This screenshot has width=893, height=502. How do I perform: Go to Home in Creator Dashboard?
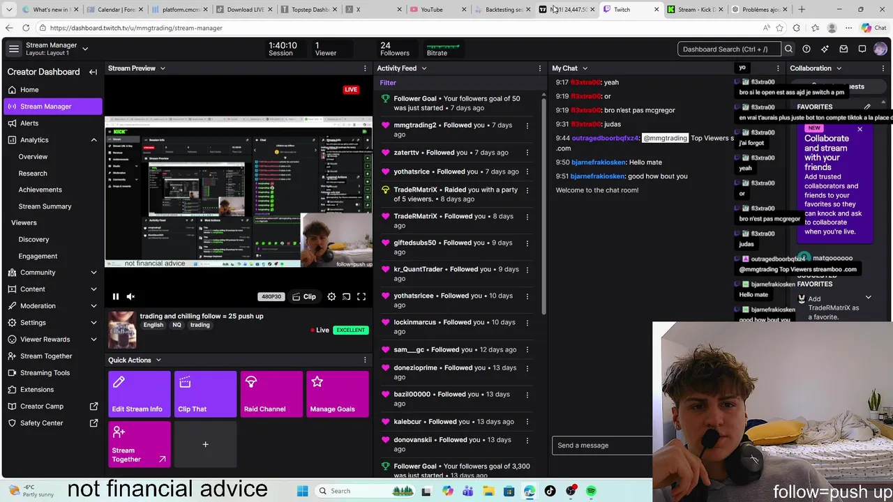point(52,90)
